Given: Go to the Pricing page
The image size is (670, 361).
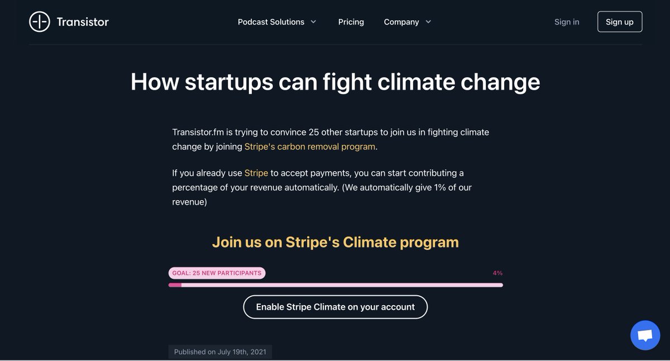Looking at the screenshot, I should (351, 22).
